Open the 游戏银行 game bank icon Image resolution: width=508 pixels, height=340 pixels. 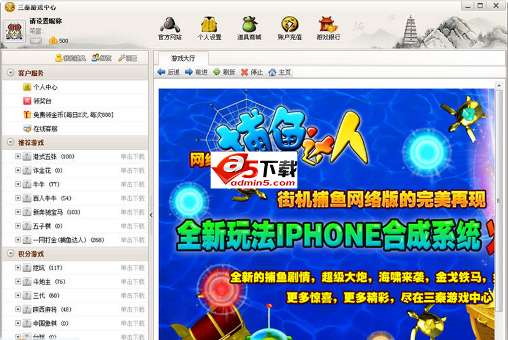click(328, 28)
